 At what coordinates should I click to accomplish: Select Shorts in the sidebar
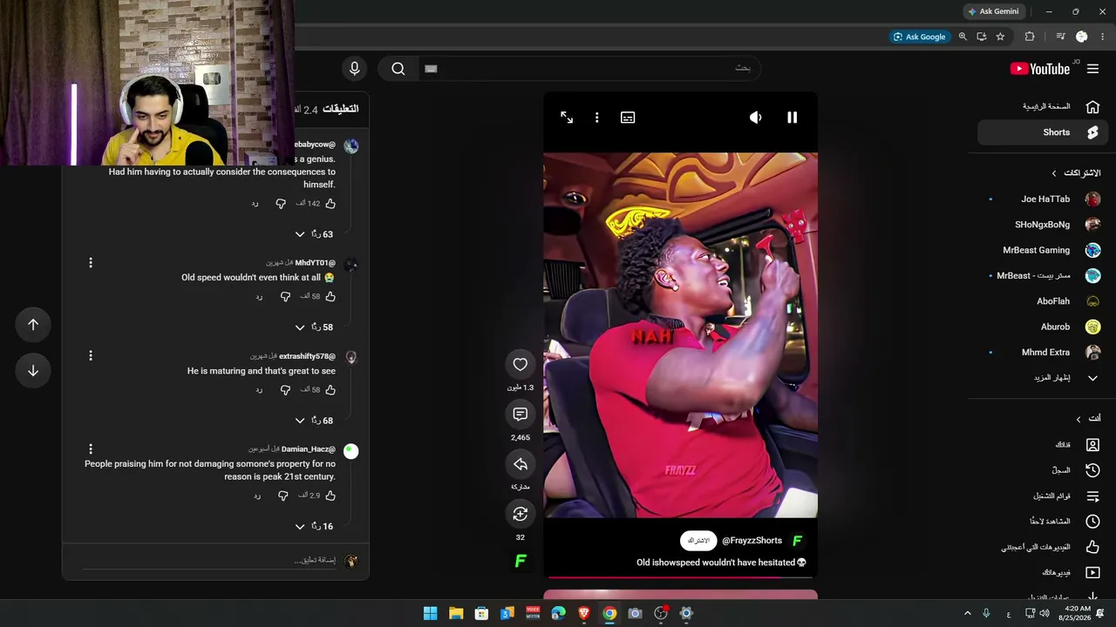pos(1043,132)
